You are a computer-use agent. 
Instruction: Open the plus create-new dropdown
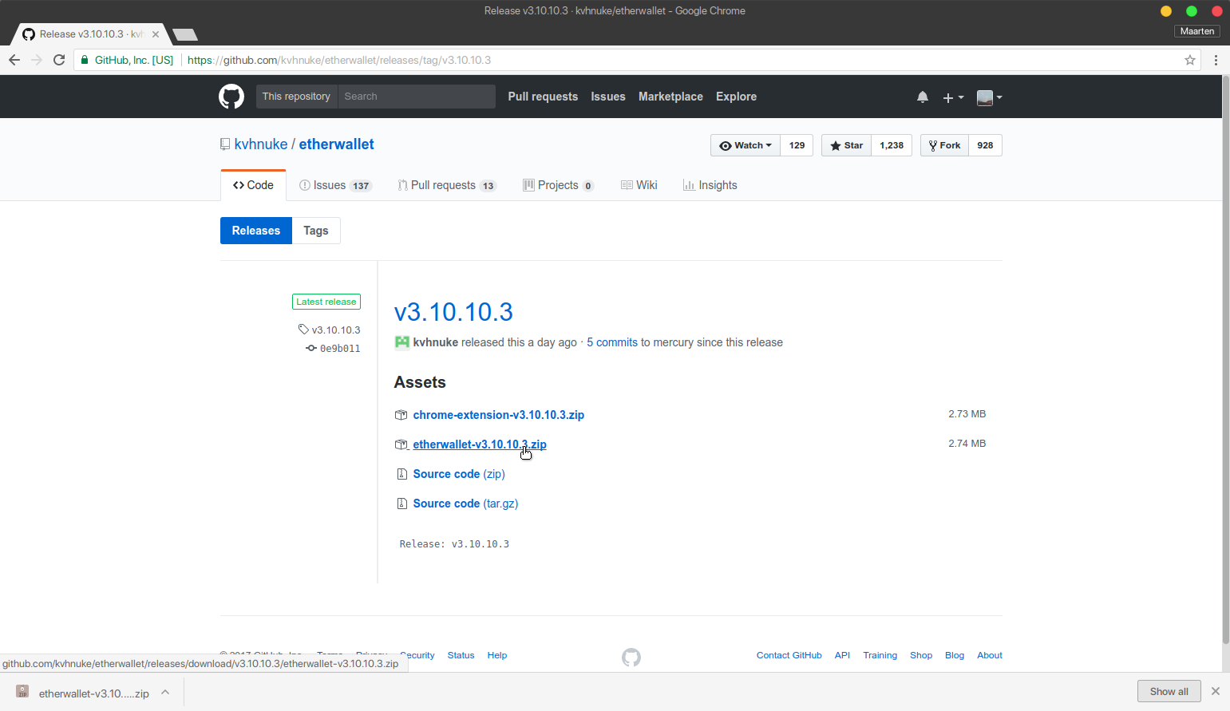(953, 97)
